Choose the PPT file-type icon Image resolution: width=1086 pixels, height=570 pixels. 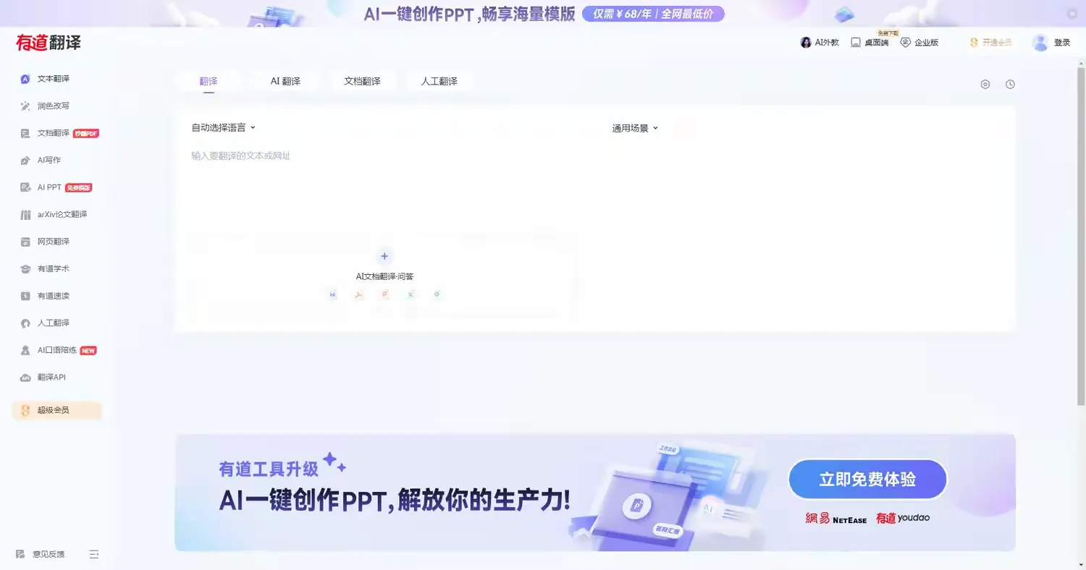(385, 294)
